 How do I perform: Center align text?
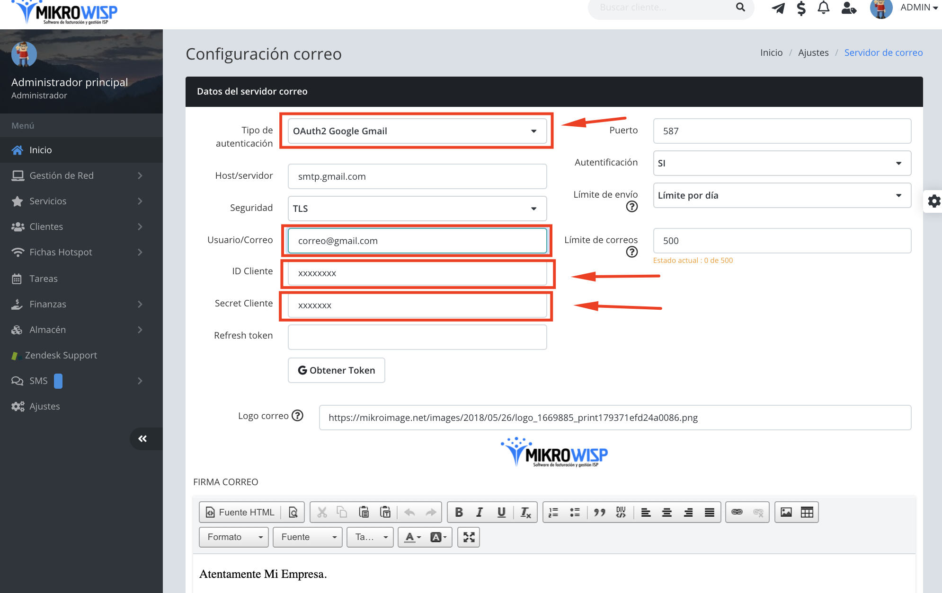pyautogui.click(x=667, y=512)
